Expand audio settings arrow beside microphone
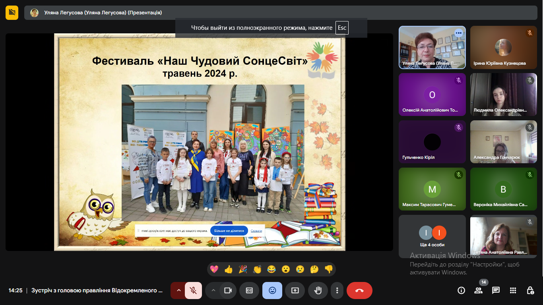The height and width of the screenshot is (305, 543). 178,290
